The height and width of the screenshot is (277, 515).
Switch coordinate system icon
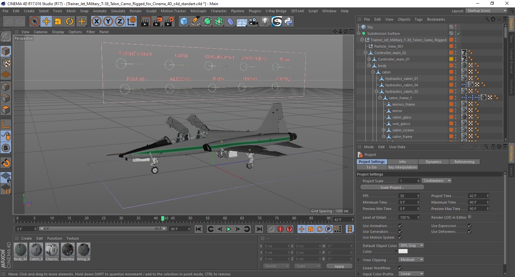pos(132,22)
